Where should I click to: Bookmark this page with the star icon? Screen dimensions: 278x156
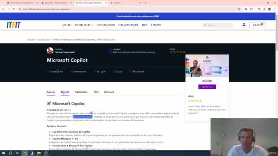(x=239, y=9)
